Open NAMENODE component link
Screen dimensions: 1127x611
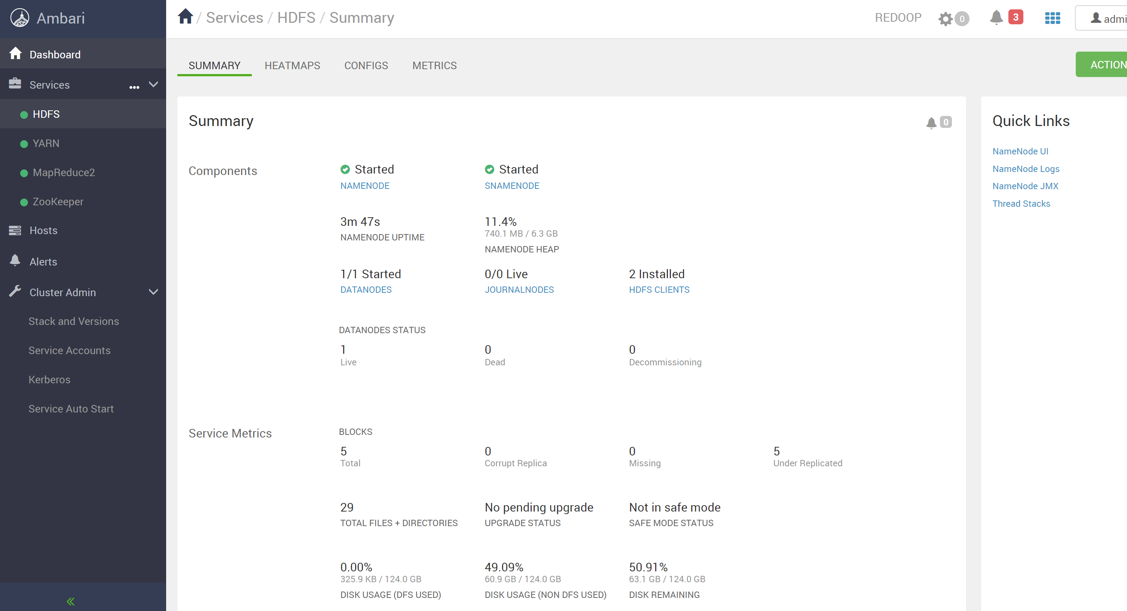pyautogui.click(x=365, y=185)
